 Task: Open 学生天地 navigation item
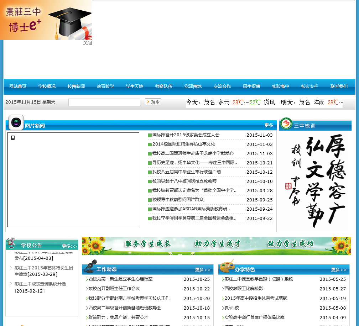tap(135, 86)
